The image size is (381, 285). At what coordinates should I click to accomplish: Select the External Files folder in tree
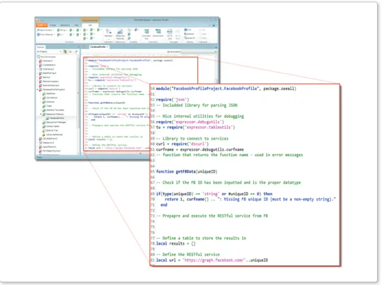(x=50, y=130)
